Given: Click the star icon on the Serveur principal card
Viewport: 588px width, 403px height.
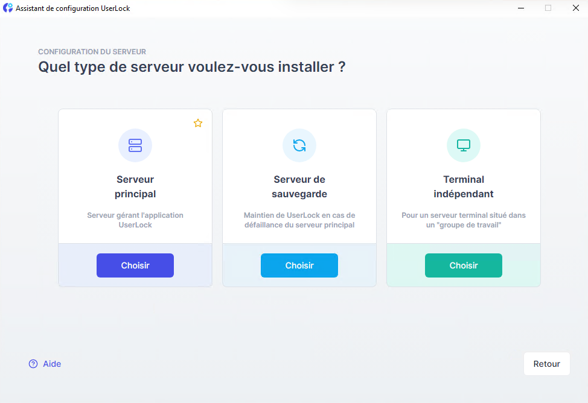Looking at the screenshot, I should pyautogui.click(x=198, y=123).
